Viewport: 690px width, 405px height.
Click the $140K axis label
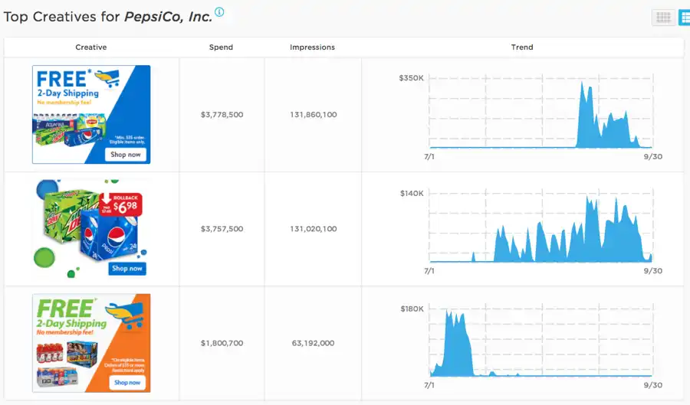point(412,193)
